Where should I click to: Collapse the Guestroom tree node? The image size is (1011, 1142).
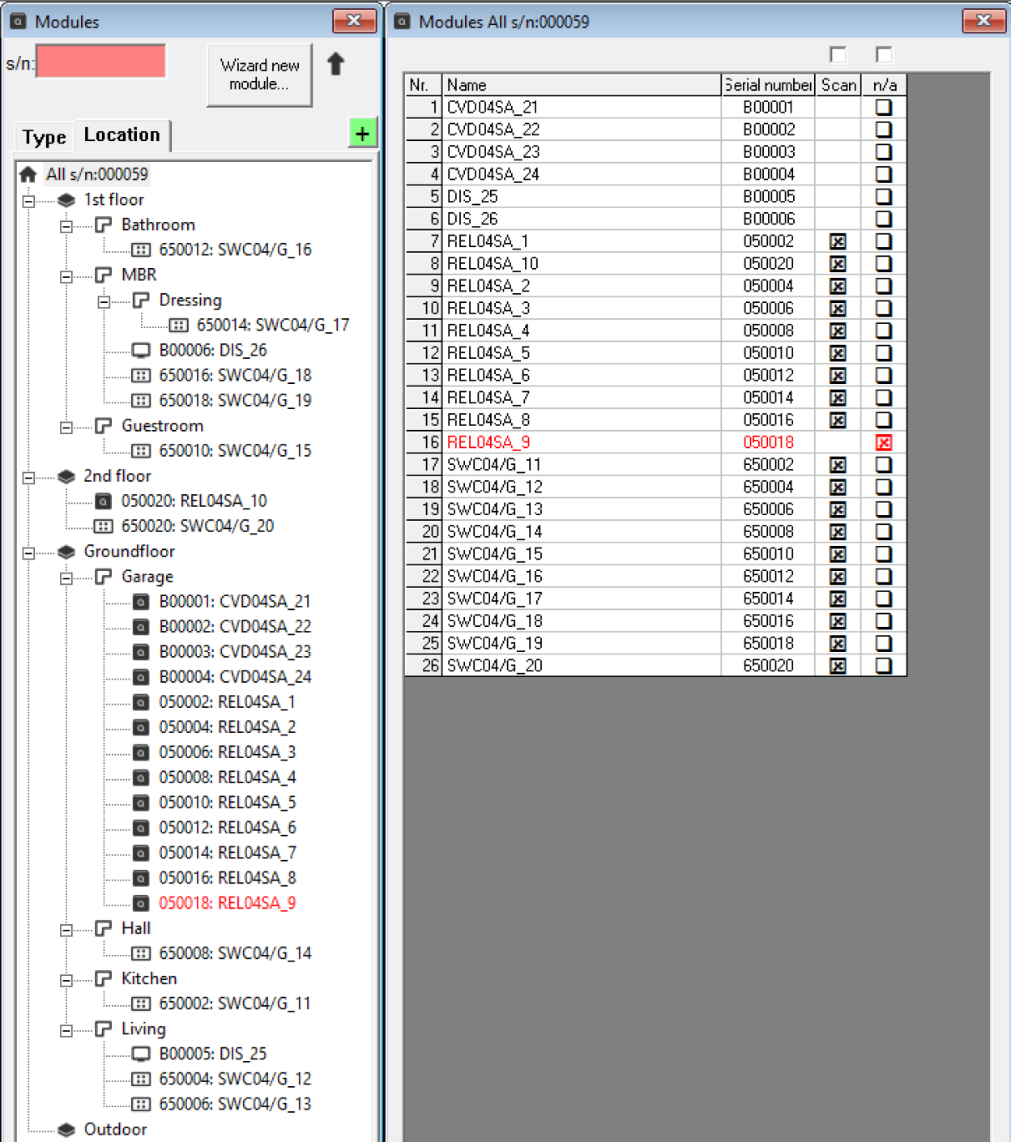pos(66,427)
